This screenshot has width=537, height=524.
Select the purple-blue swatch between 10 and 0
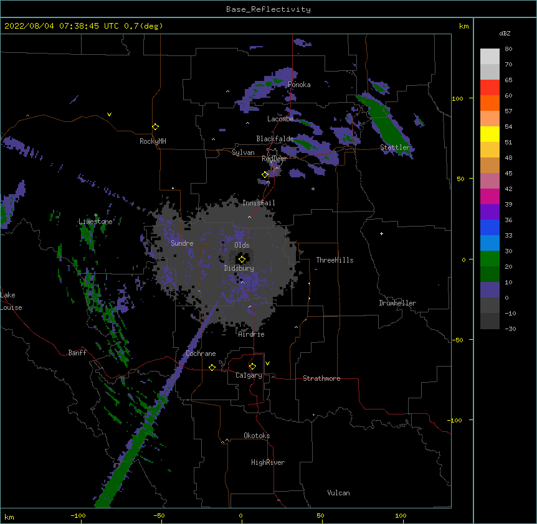pyautogui.click(x=490, y=290)
